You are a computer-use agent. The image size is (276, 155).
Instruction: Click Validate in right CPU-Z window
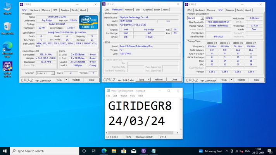click(241, 80)
